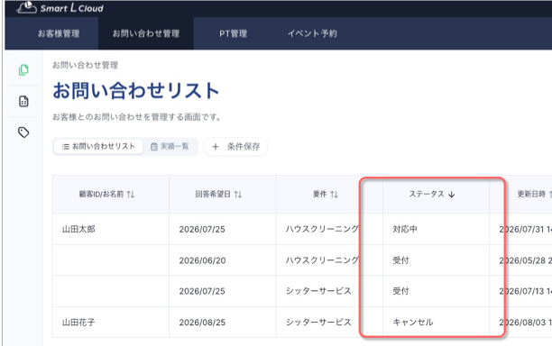The height and width of the screenshot is (346, 552).
Task: Click the plus icon in 条件保存
Action: [x=216, y=147]
